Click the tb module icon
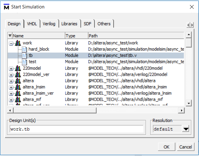This screenshot has height=156, width=199. click(24, 56)
